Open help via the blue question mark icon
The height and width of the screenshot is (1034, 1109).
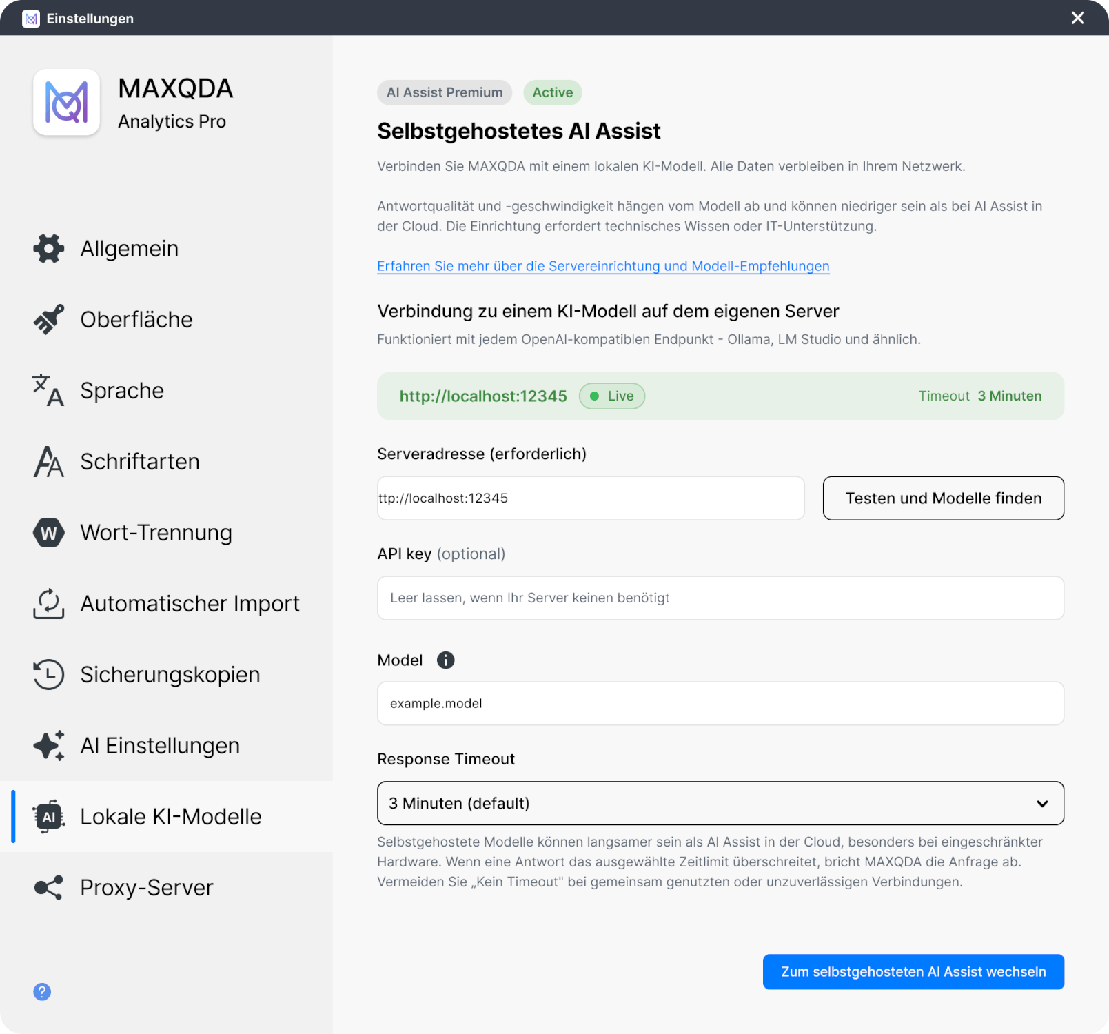pos(42,992)
